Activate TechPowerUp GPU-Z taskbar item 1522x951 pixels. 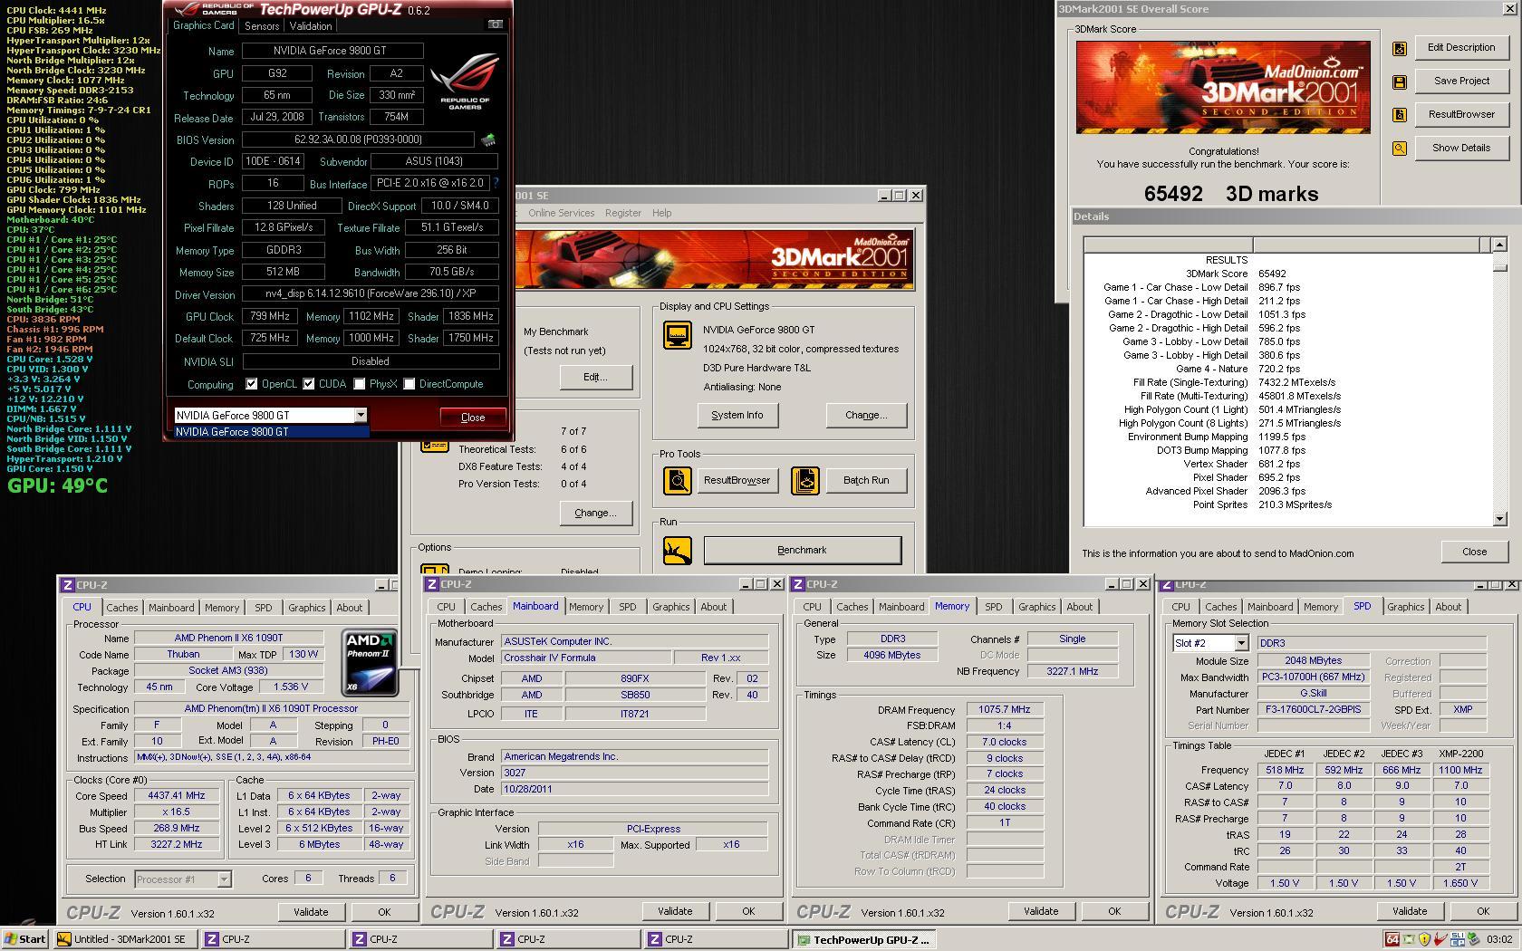point(863,939)
